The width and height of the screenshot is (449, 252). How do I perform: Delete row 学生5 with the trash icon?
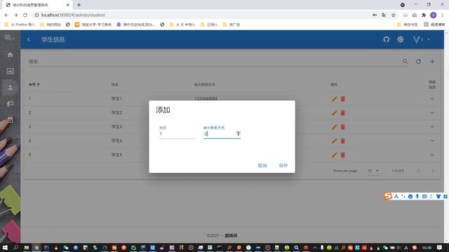pyautogui.click(x=343, y=155)
